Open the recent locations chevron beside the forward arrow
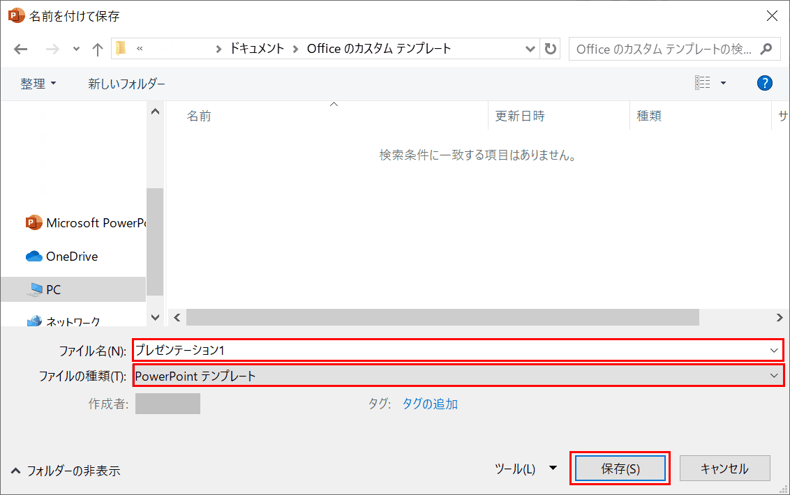This screenshot has width=790, height=495. [x=76, y=49]
